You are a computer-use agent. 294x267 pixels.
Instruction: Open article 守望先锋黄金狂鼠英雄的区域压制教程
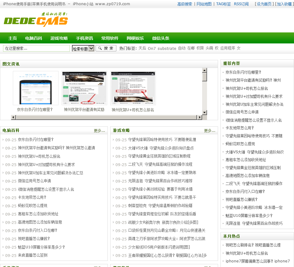tap(159, 156)
